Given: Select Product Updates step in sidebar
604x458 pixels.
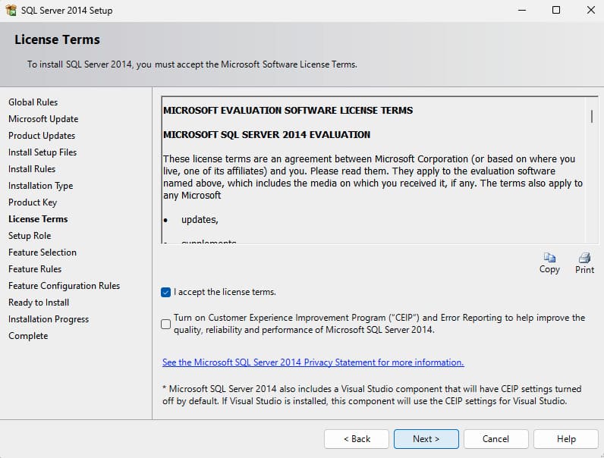Looking at the screenshot, I should tap(42, 136).
